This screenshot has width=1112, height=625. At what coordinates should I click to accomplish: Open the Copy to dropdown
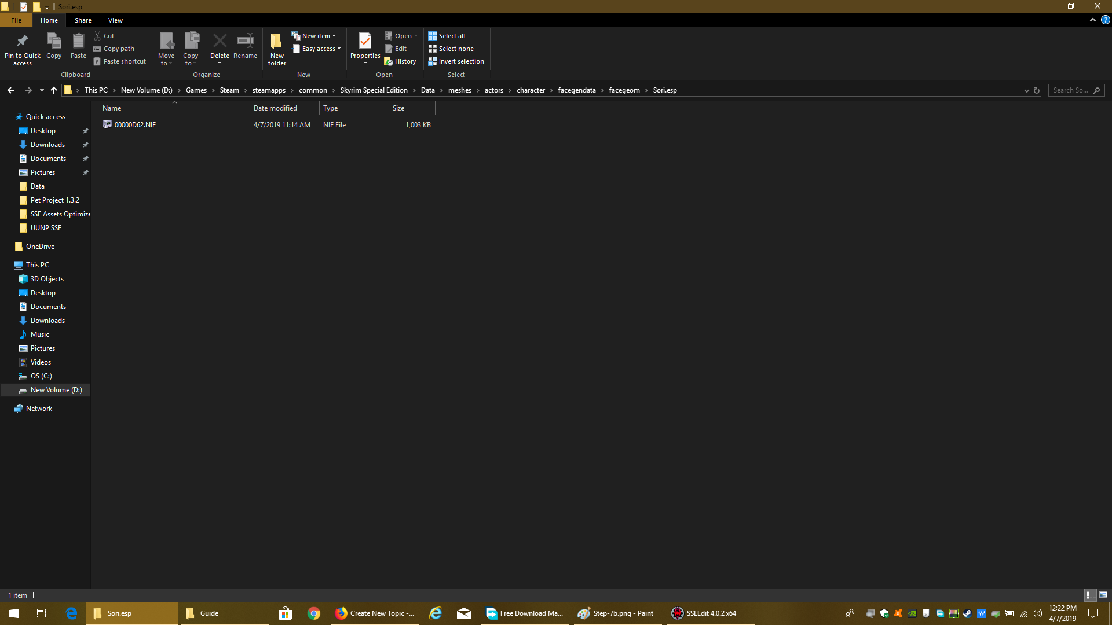[x=191, y=49]
